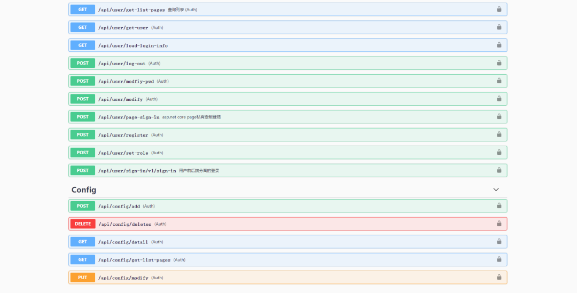Open the /api/config/detail path text
The width and height of the screenshot is (577, 293).
point(123,242)
